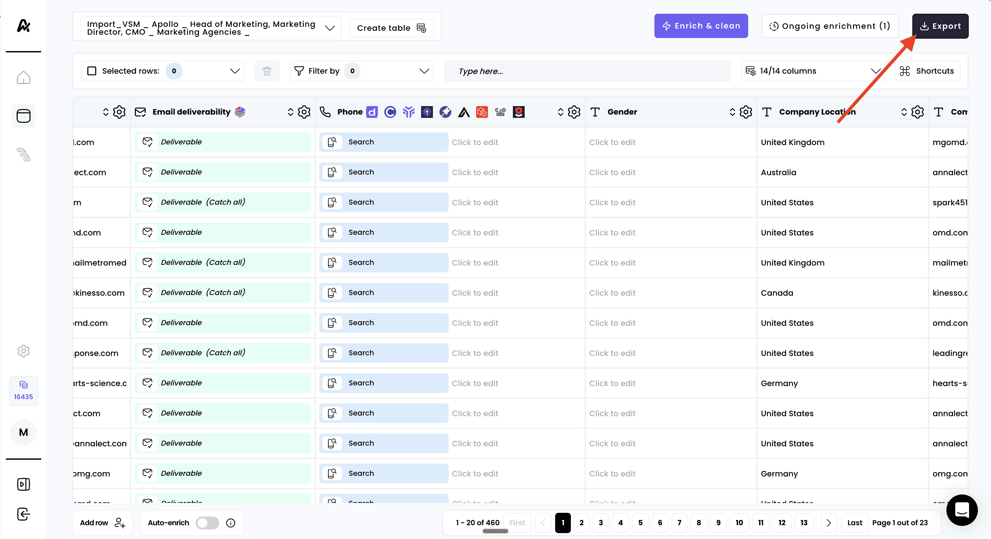Check the Selected rows checkbox

pyautogui.click(x=91, y=71)
